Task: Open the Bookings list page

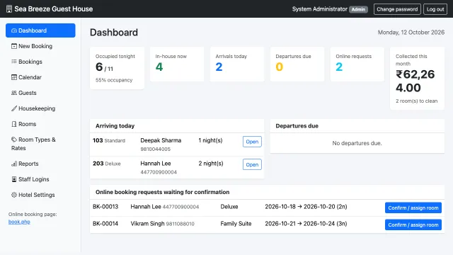Action: coord(40,62)
